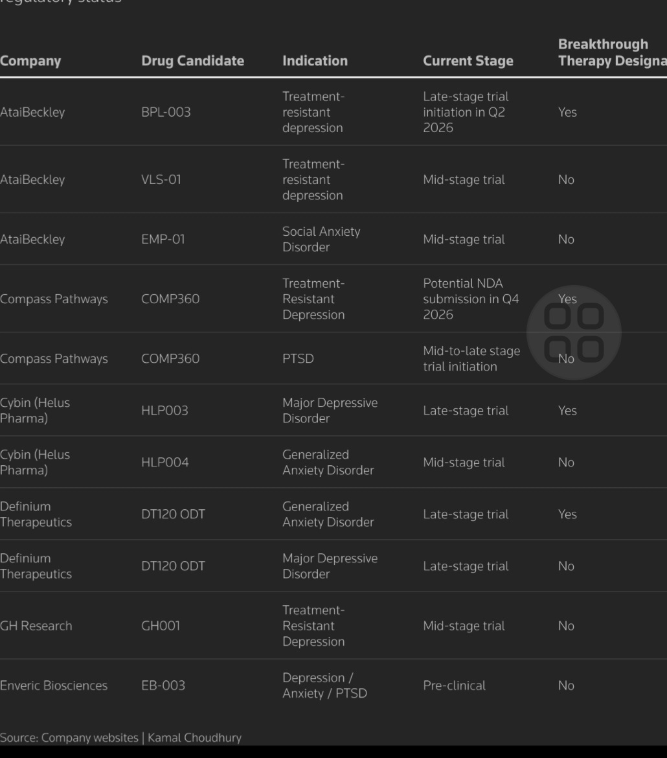
Task: Click 'Depression / Anxiety / PTSD' indication cell
Action: click(324, 685)
